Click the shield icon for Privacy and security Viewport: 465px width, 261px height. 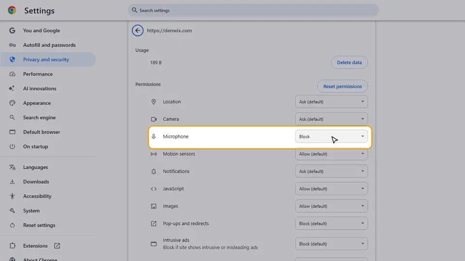tap(12, 59)
